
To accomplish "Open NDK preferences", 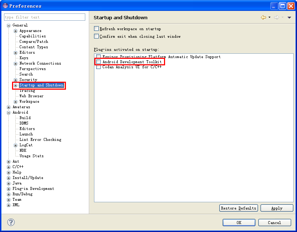I will [23, 150].
